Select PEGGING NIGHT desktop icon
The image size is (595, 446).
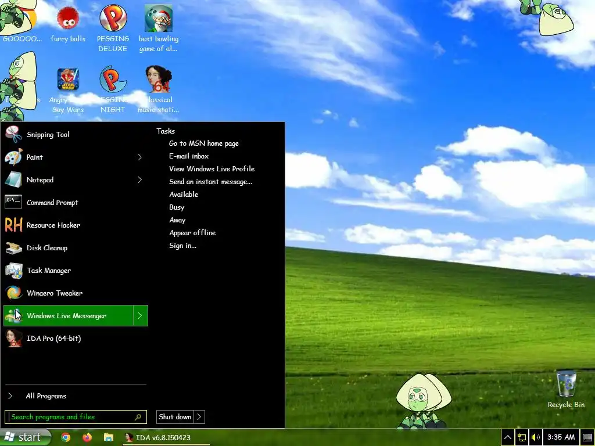113,89
